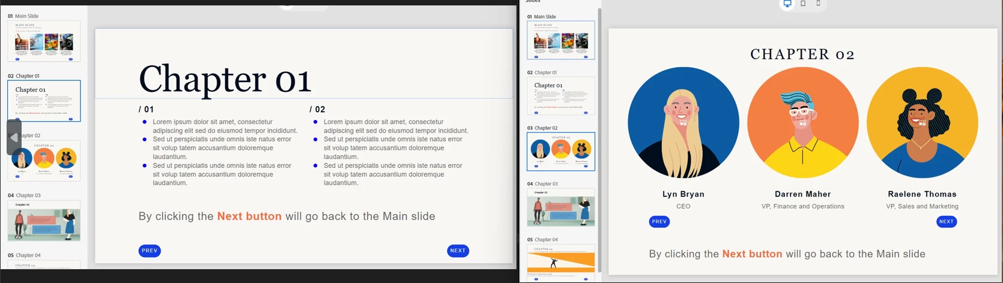This screenshot has width=1003, height=283.
Task: Select Chapter 03 thumbnail in right window
Action: click(x=561, y=207)
